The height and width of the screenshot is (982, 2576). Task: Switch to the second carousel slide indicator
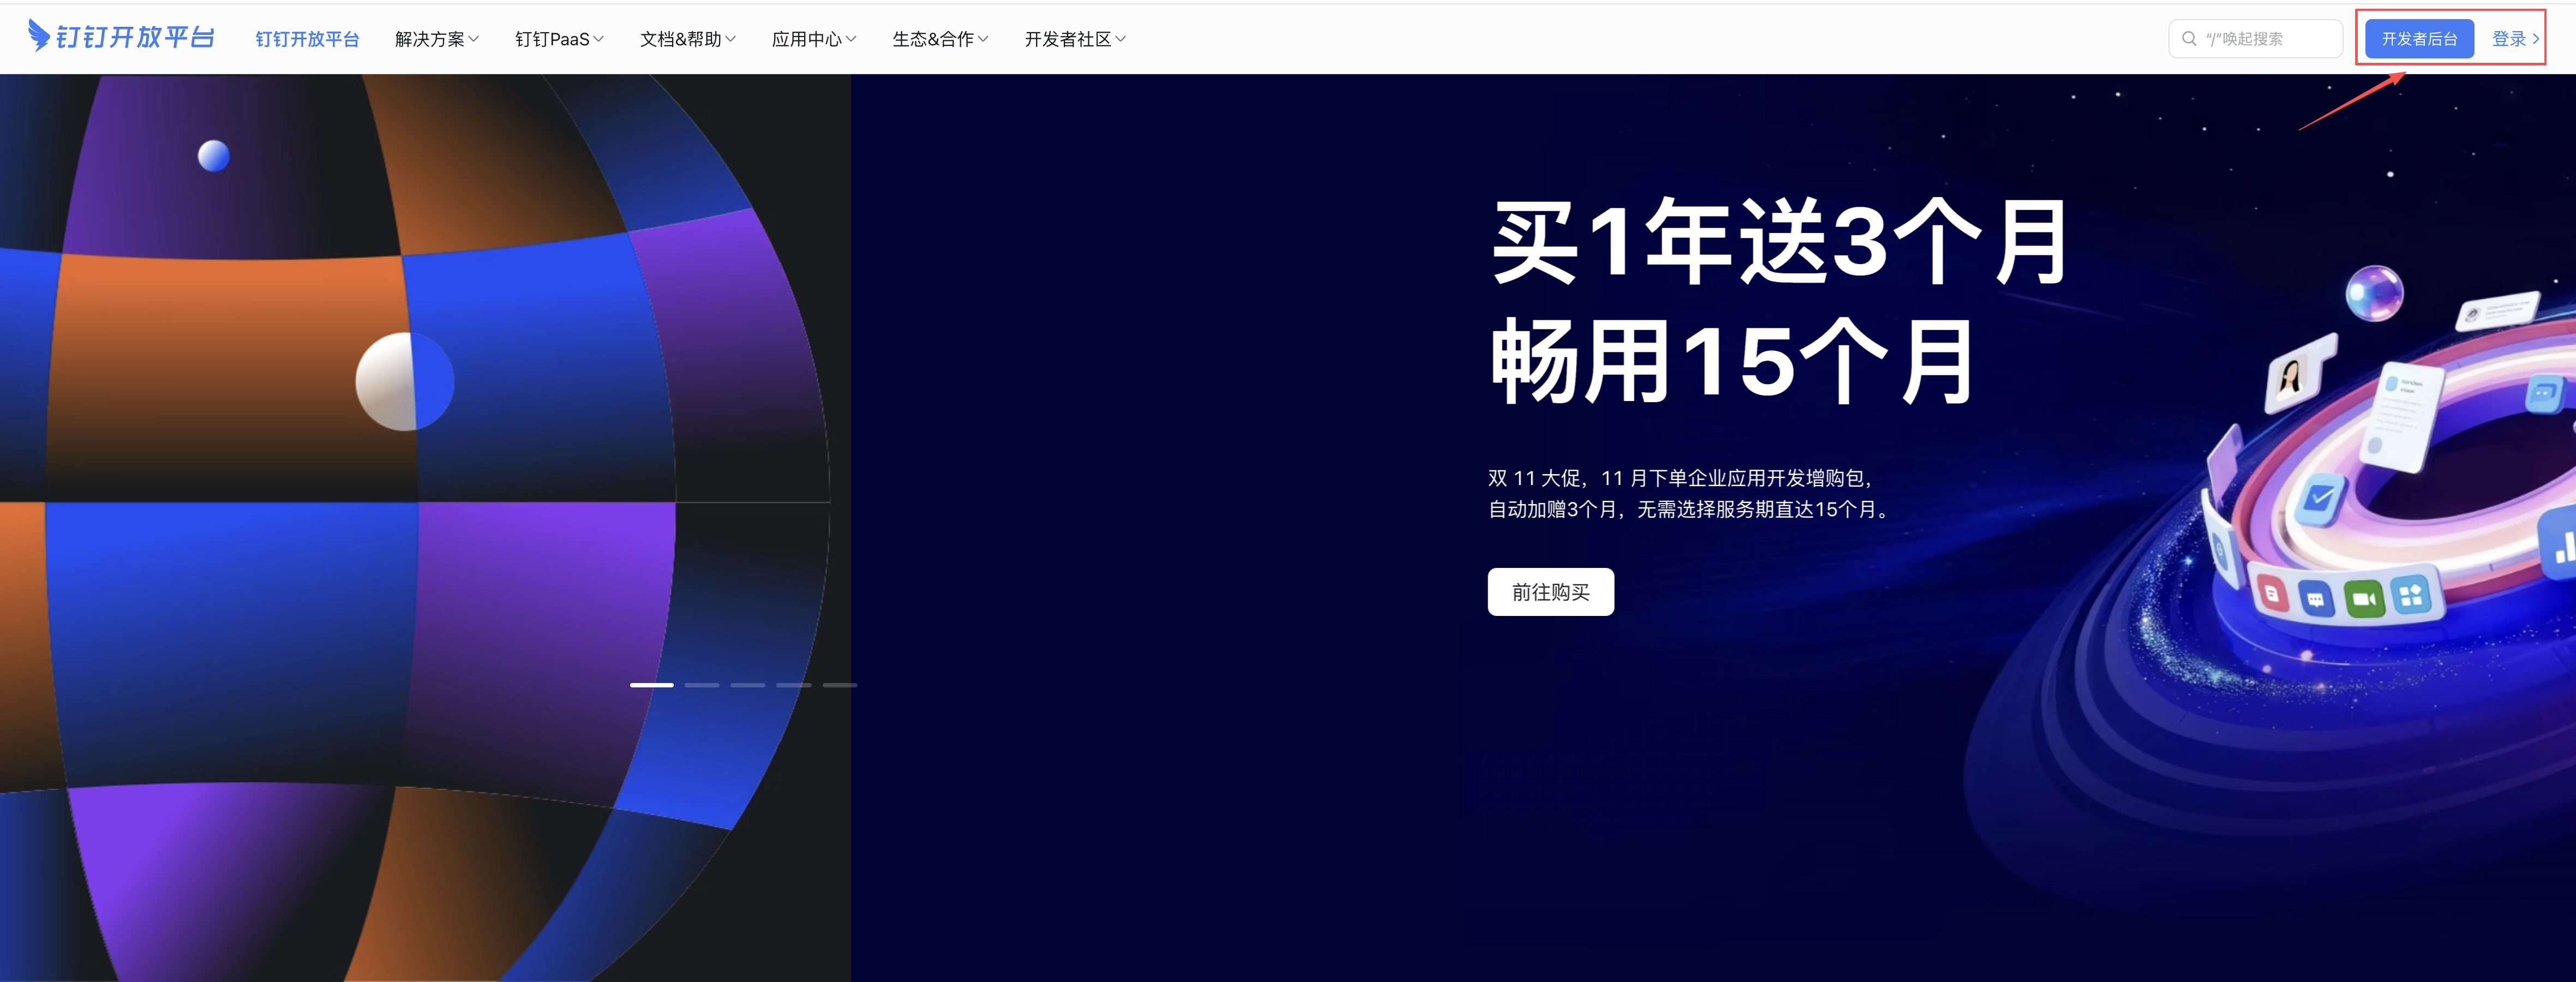[701, 685]
